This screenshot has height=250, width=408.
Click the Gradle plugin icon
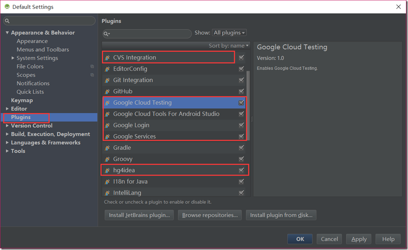[x=107, y=148]
